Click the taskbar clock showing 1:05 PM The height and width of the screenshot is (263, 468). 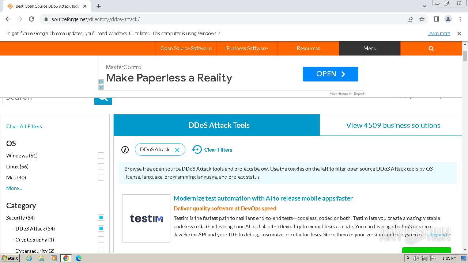pyautogui.click(x=449, y=258)
